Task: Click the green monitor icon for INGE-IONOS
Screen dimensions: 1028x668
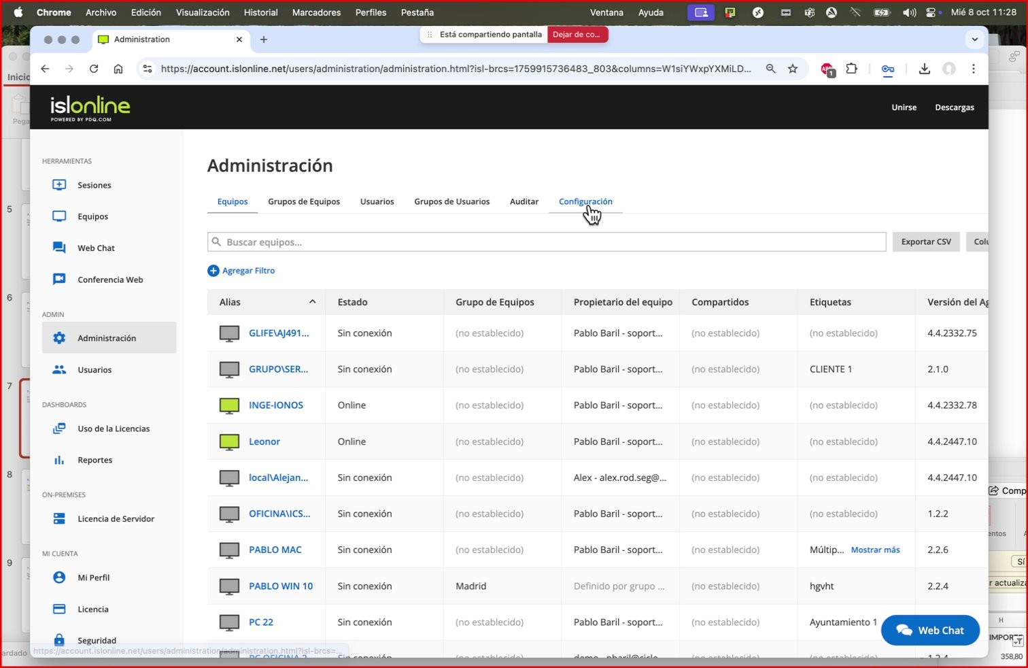Action: pyautogui.click(x=229, y=405)
